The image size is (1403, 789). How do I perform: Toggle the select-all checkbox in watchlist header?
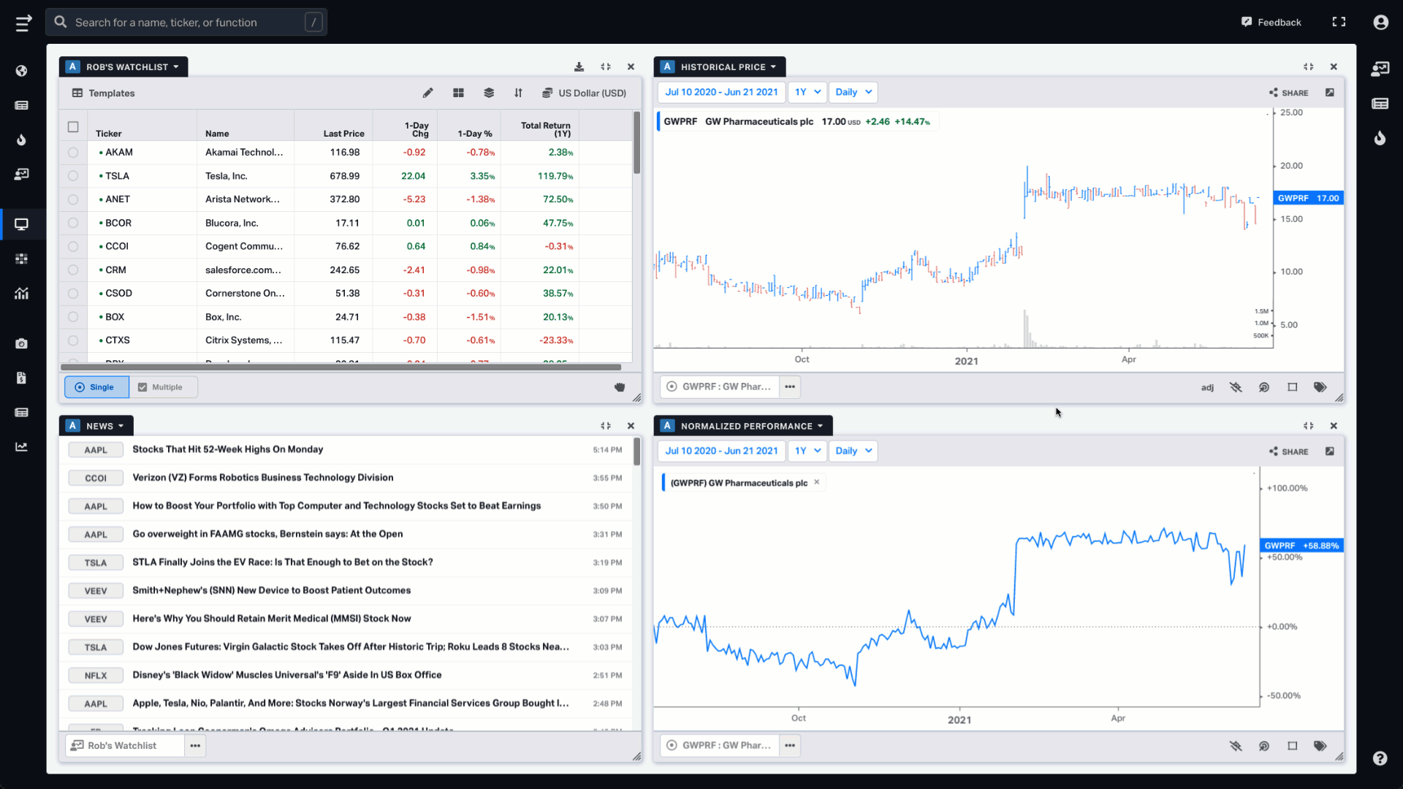73,127
